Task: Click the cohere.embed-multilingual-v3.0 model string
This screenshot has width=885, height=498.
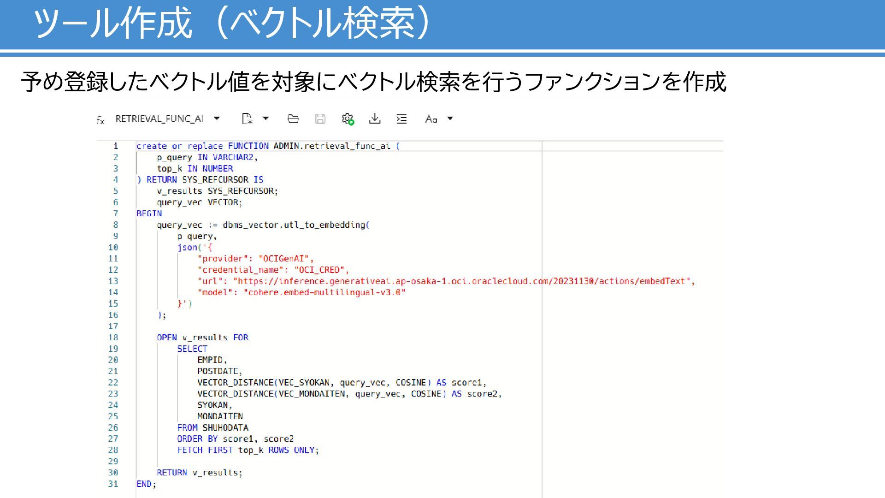Action: pos(324,292)
